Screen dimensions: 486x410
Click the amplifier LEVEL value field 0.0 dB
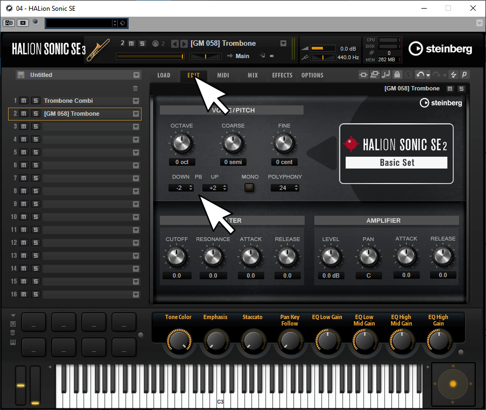click(330, 275)
